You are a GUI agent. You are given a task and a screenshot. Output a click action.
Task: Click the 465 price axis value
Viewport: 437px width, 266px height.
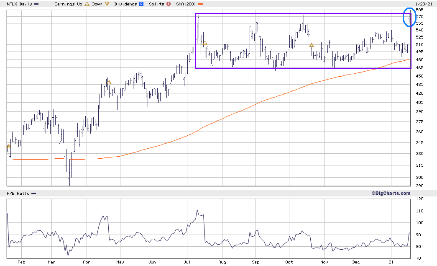(x=420, y=68)
